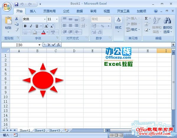Screen dimensions: 177x138
Task: Cut selection with scissors icon
Action: tap(17, 19)
